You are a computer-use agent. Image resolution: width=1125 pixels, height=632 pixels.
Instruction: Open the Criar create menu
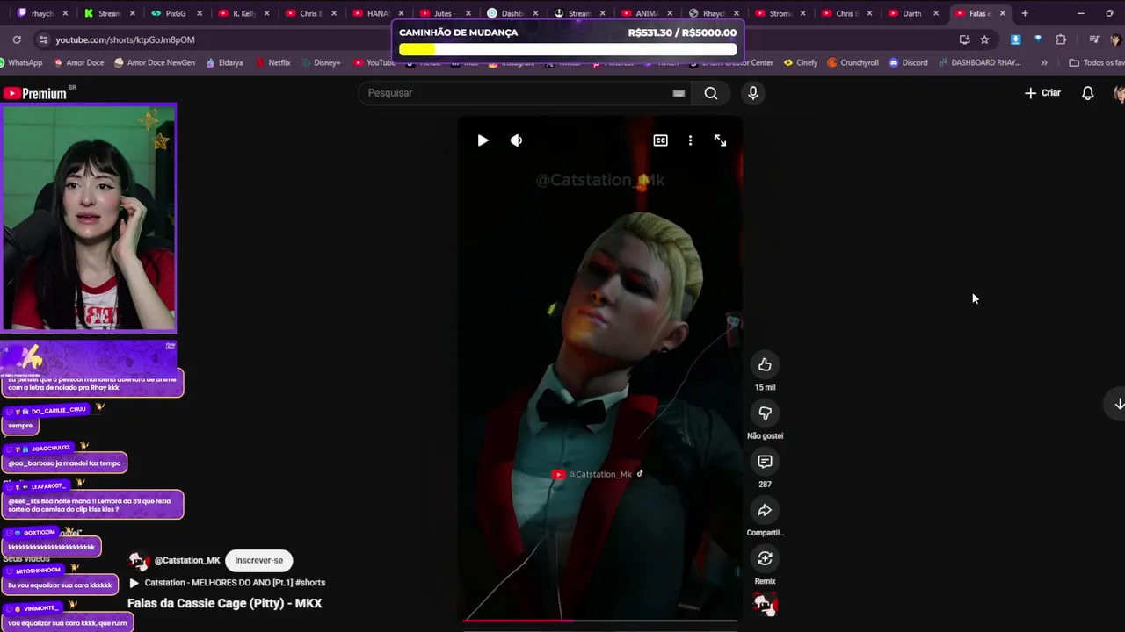point(1043,93)
